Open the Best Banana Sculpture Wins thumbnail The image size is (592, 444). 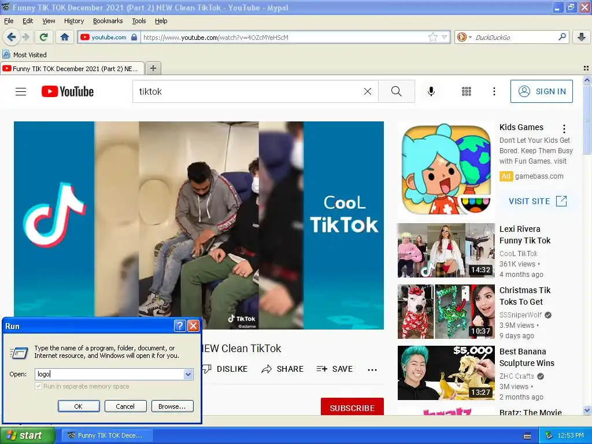tap(446, 373)
